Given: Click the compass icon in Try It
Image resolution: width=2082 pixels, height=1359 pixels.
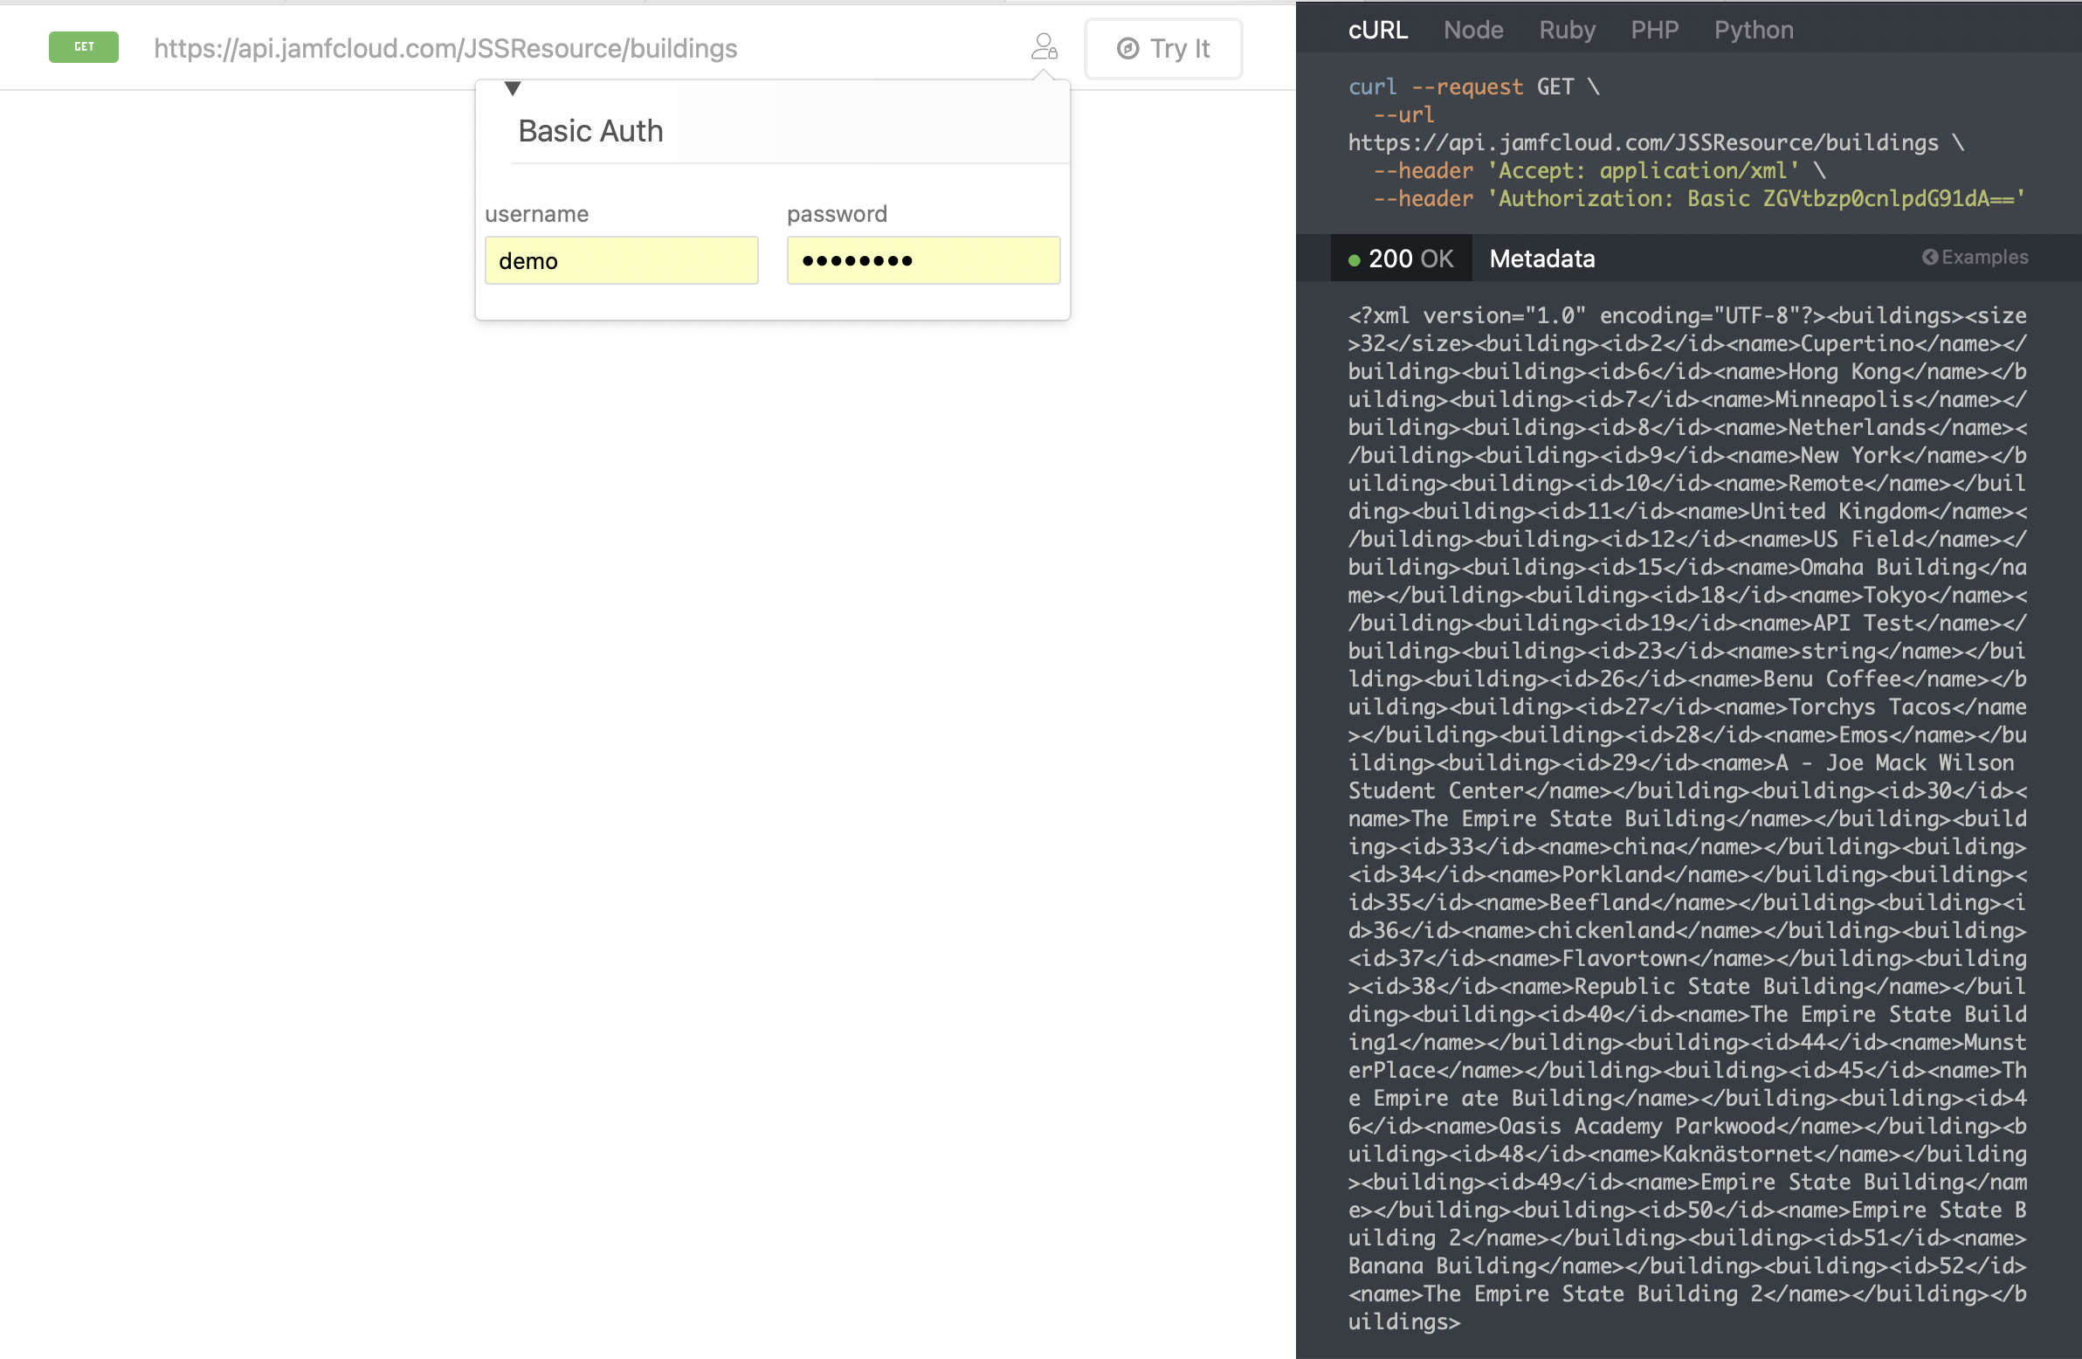Looking at the screenshot, I should coord(1127,49).
